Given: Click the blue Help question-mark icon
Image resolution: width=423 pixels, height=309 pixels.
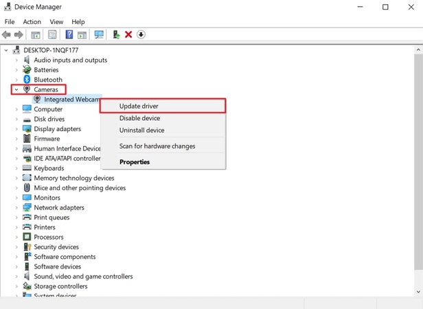Looking at the screenshot, I should [x=69, y=34].
